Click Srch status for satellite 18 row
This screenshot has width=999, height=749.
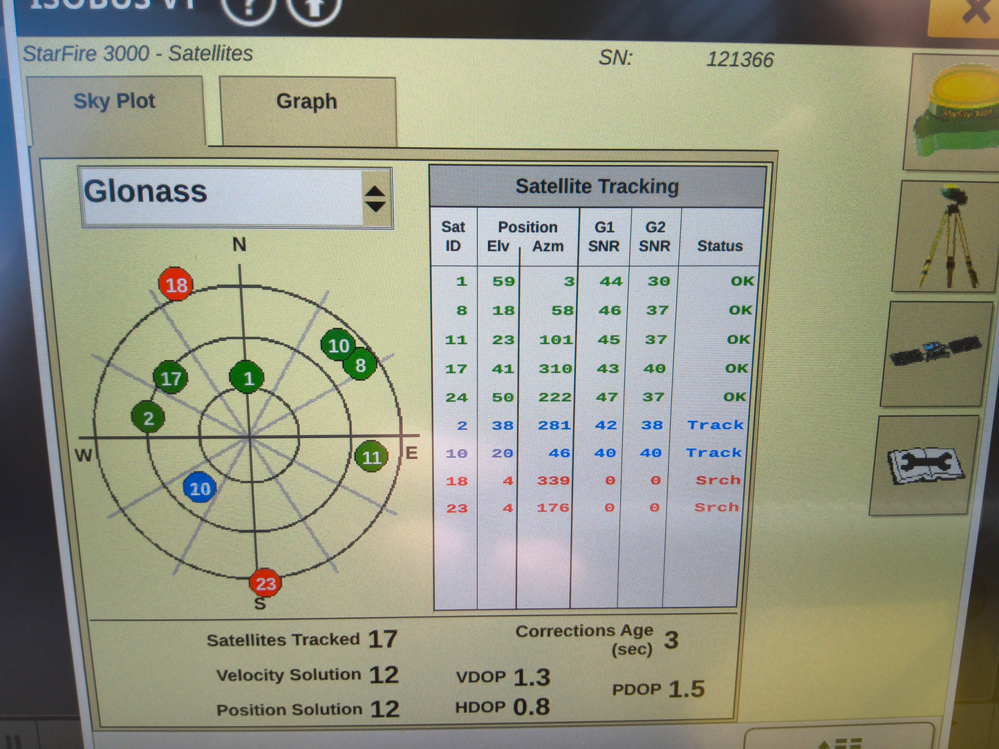pyautogui.click(x=718, y=480)
